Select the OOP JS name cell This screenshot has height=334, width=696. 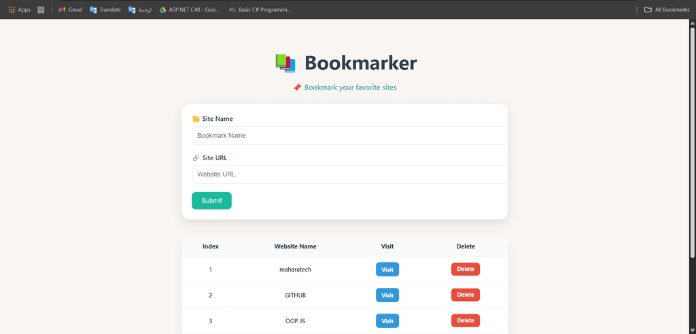(x=295, y=320)
